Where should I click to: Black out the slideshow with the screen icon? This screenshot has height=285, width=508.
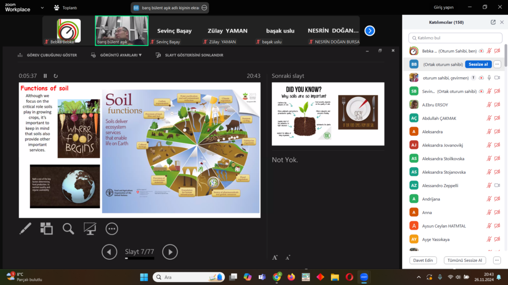point(90,228)
